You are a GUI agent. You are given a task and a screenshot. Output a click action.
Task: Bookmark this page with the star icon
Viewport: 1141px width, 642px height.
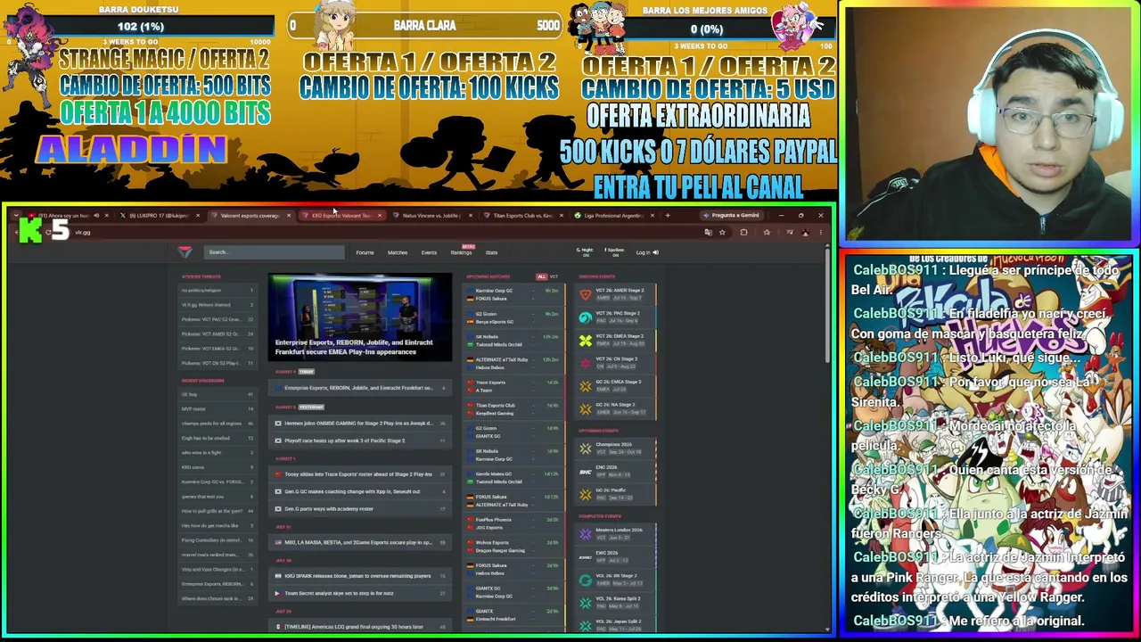[x=722, y=233]
